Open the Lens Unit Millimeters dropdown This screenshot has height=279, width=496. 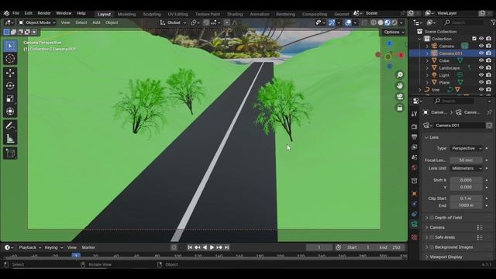pyautogui.click(x=467, y=168)
